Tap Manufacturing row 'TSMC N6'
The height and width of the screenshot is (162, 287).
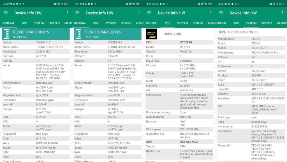point(179,117)
